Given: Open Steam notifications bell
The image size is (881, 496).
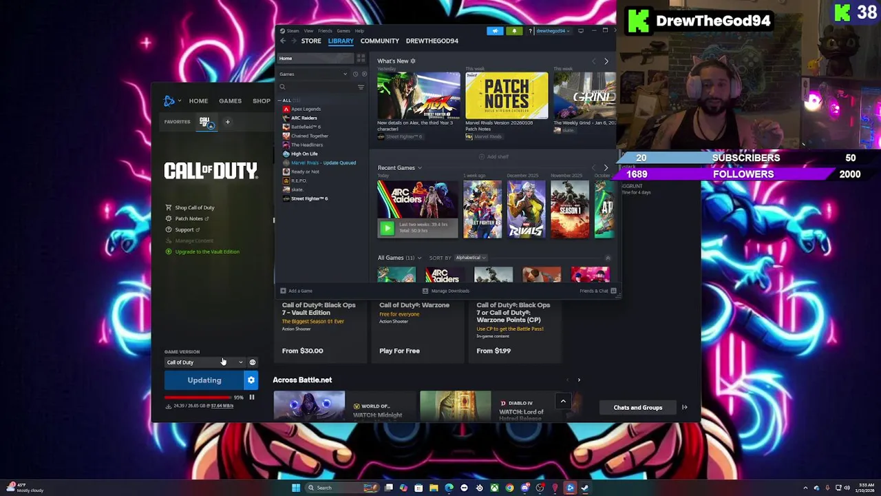Looking at the screenshot, I should (514, 31).
